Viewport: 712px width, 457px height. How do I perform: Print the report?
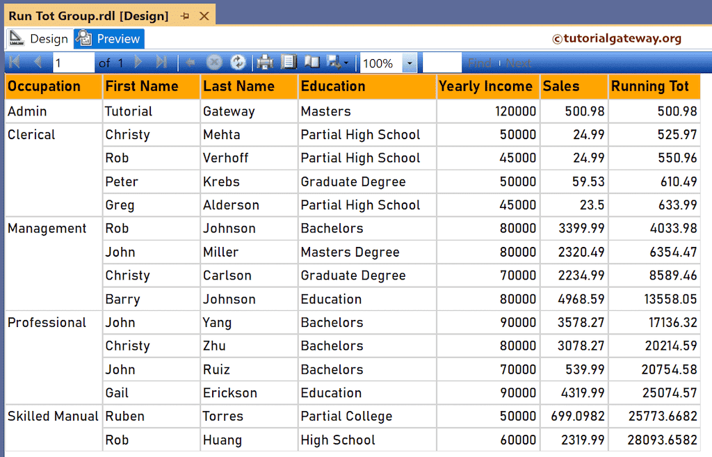264,62
